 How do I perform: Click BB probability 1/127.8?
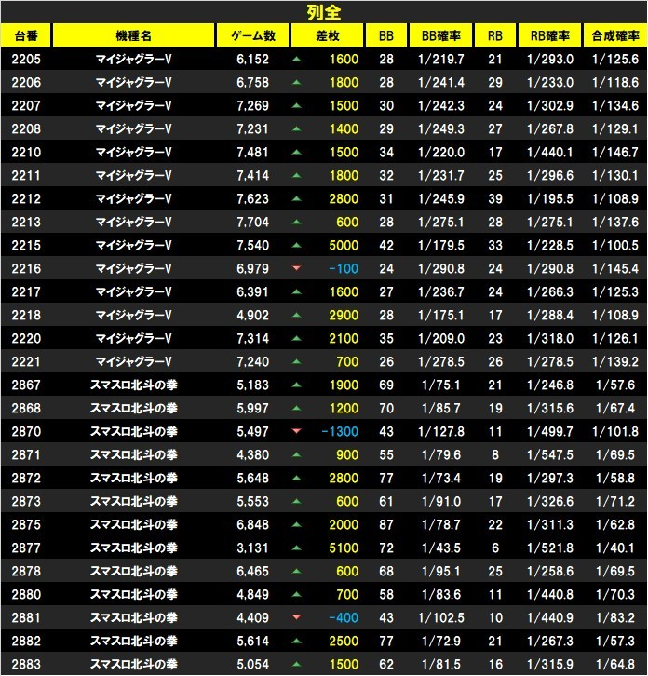pyautogui.click(x=441, y=431)
